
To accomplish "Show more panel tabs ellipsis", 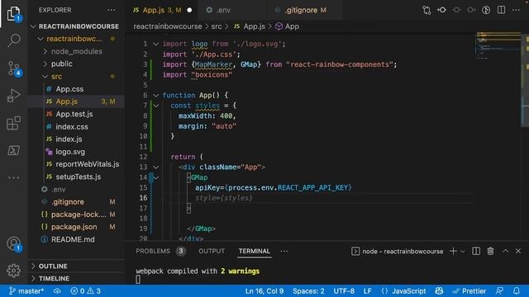I will (284, 251).
